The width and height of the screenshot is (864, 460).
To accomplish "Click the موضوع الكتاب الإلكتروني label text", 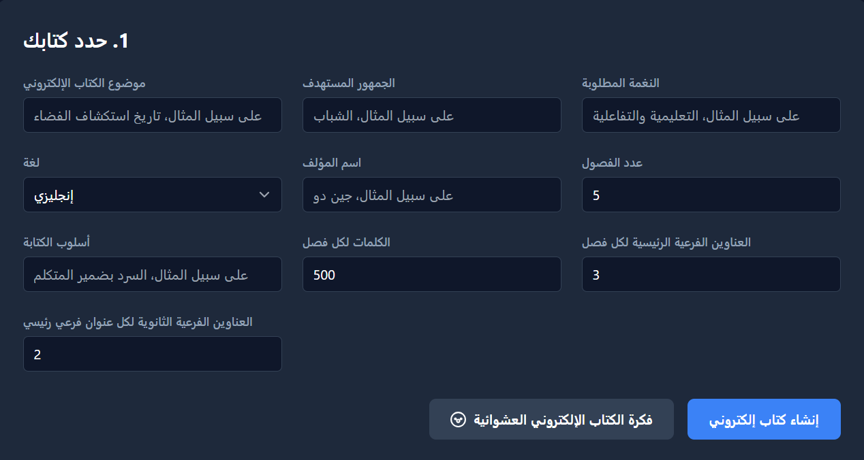I will click(84, 83).
